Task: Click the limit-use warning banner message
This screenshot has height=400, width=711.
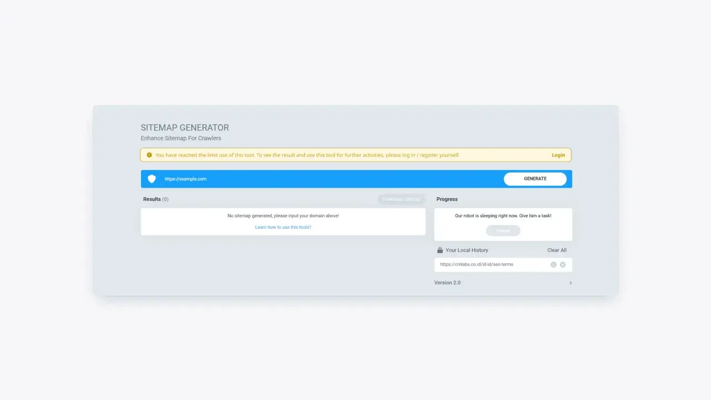Action: [x=308, y=155]
